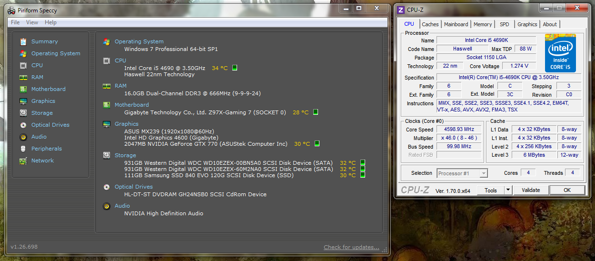Open the RAM heading link in summary
595x261 pixels.
[120, 86]
